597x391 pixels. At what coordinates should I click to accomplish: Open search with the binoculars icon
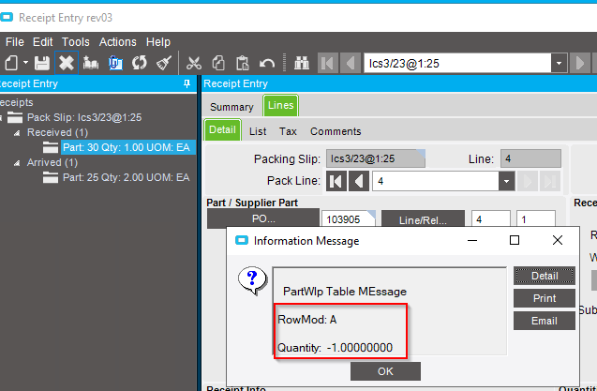[302, 63]
